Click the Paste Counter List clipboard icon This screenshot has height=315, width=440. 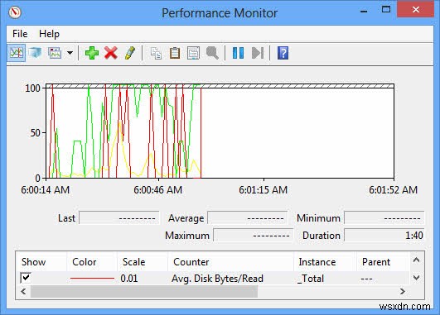click(175, 53)
